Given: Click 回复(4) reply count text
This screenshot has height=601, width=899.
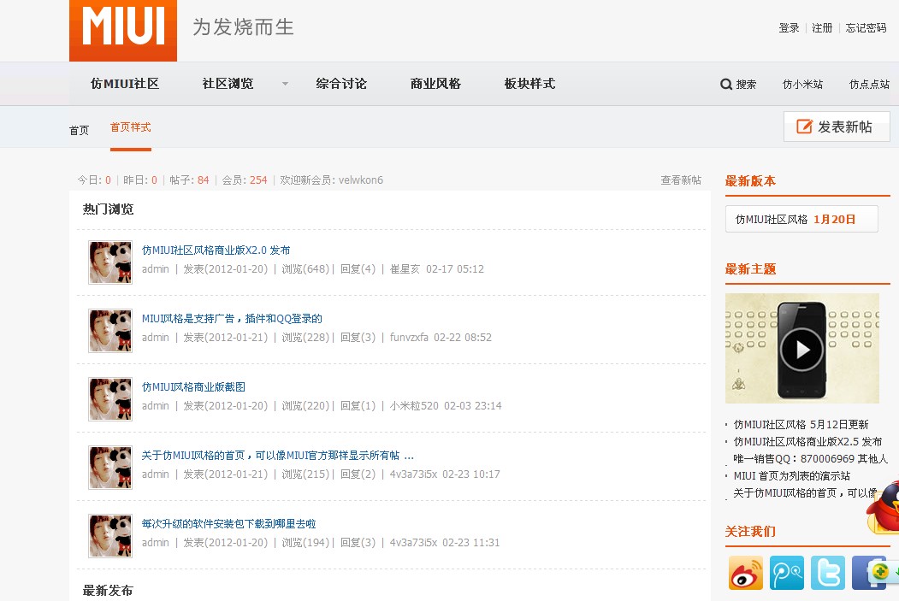Looking at the screenshot, I should point(358,268).
